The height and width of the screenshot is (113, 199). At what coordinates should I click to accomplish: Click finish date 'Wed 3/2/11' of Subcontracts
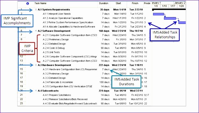(x=136, y=91)
